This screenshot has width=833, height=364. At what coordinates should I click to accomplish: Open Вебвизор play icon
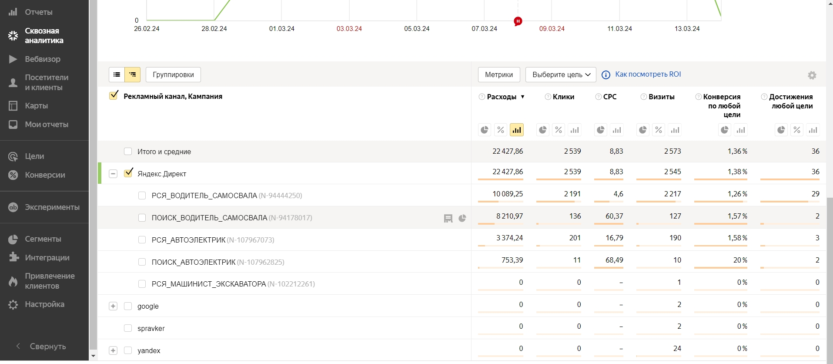[13, 59]
